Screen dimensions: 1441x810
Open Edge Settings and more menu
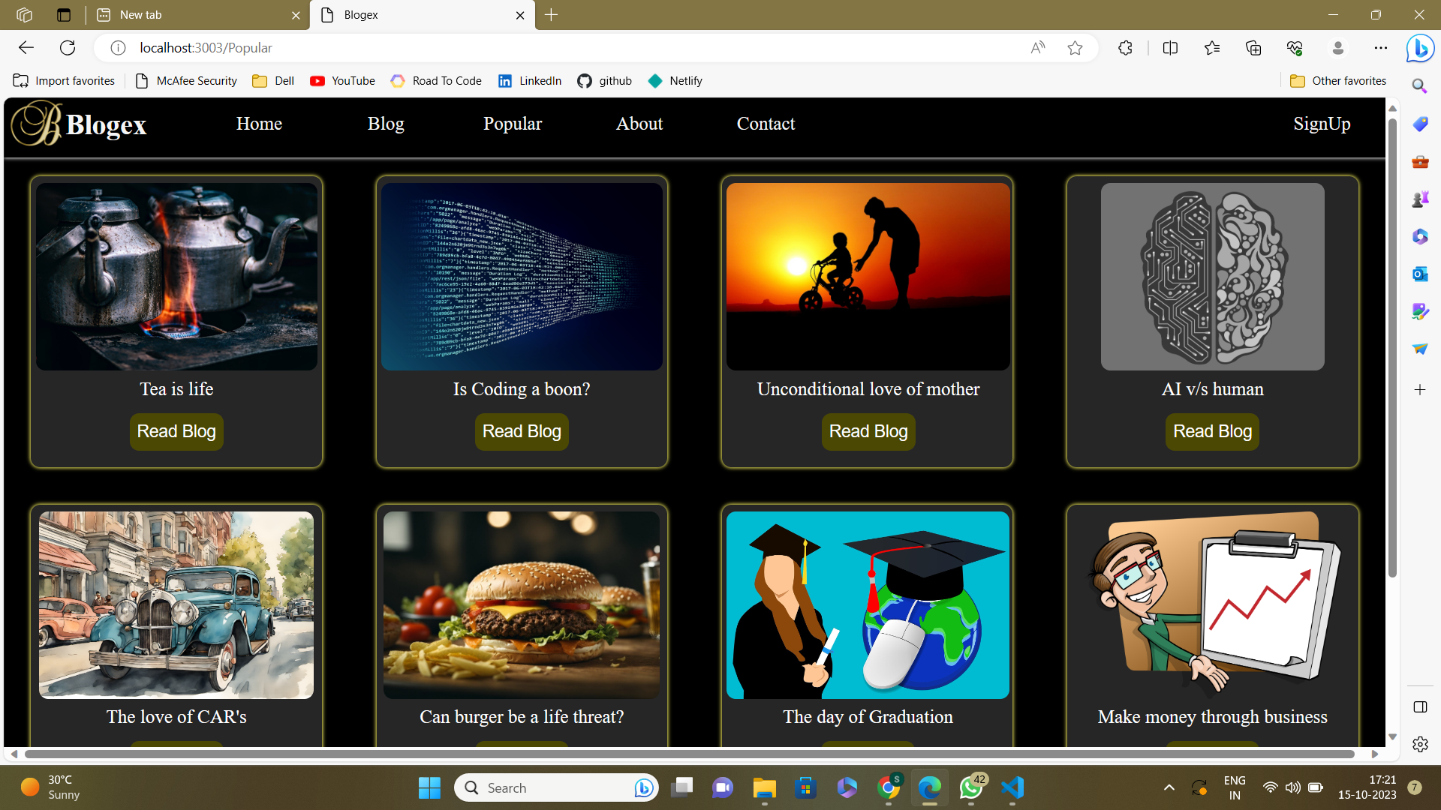point(1381,48)
